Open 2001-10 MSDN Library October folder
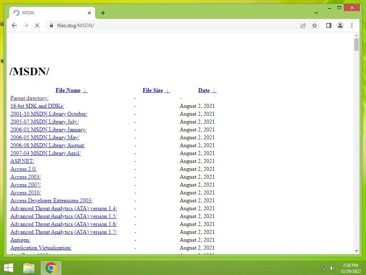 click(49, 114)
